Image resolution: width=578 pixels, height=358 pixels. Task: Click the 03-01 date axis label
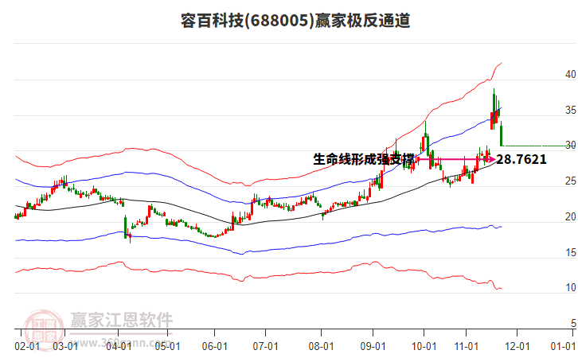click(65, 346)
